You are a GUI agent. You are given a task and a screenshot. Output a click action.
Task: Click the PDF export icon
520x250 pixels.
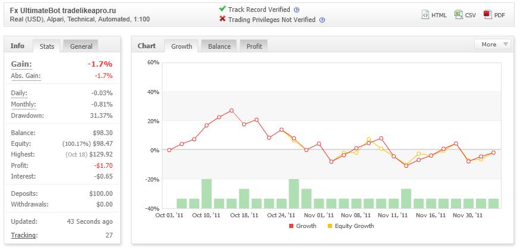click(487, 15)
